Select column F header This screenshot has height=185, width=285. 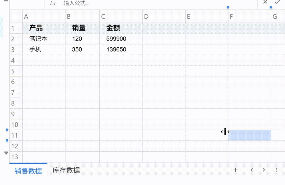pos(250,17)
